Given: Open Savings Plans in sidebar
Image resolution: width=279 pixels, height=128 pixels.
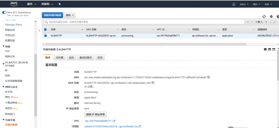Looking at the screenshot, I should 14,25.
